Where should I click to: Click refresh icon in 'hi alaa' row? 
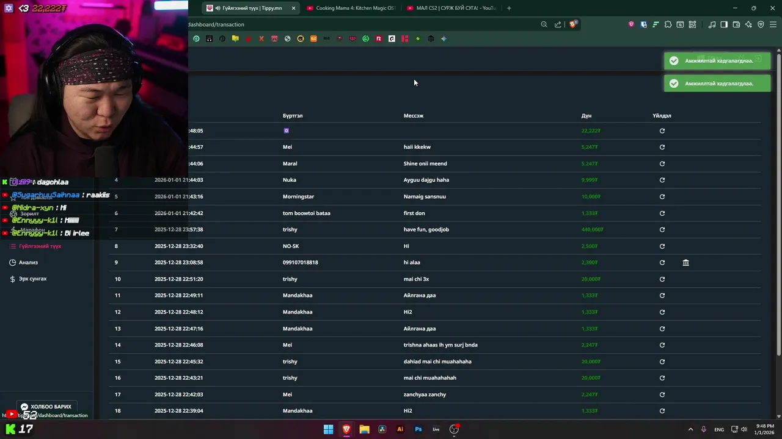point(662,263)
